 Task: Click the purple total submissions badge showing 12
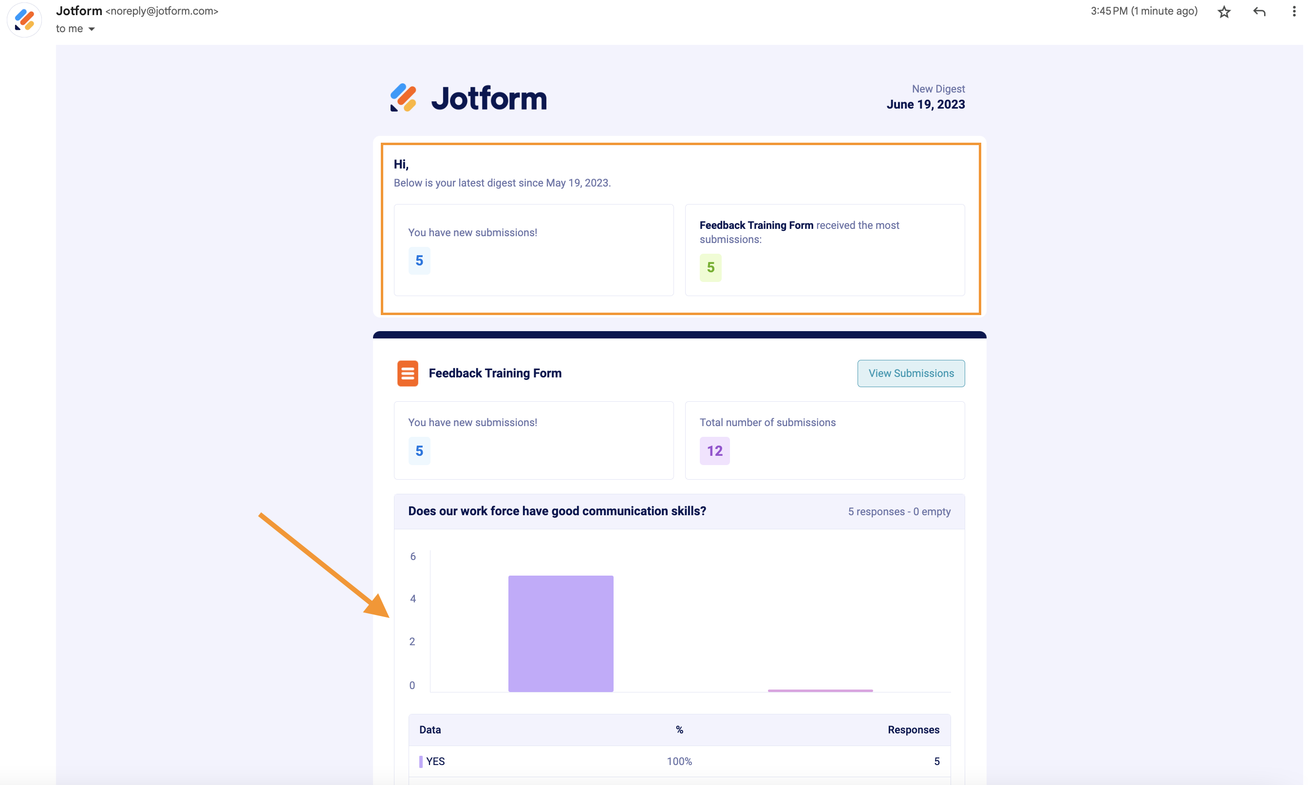pos(714,450)
